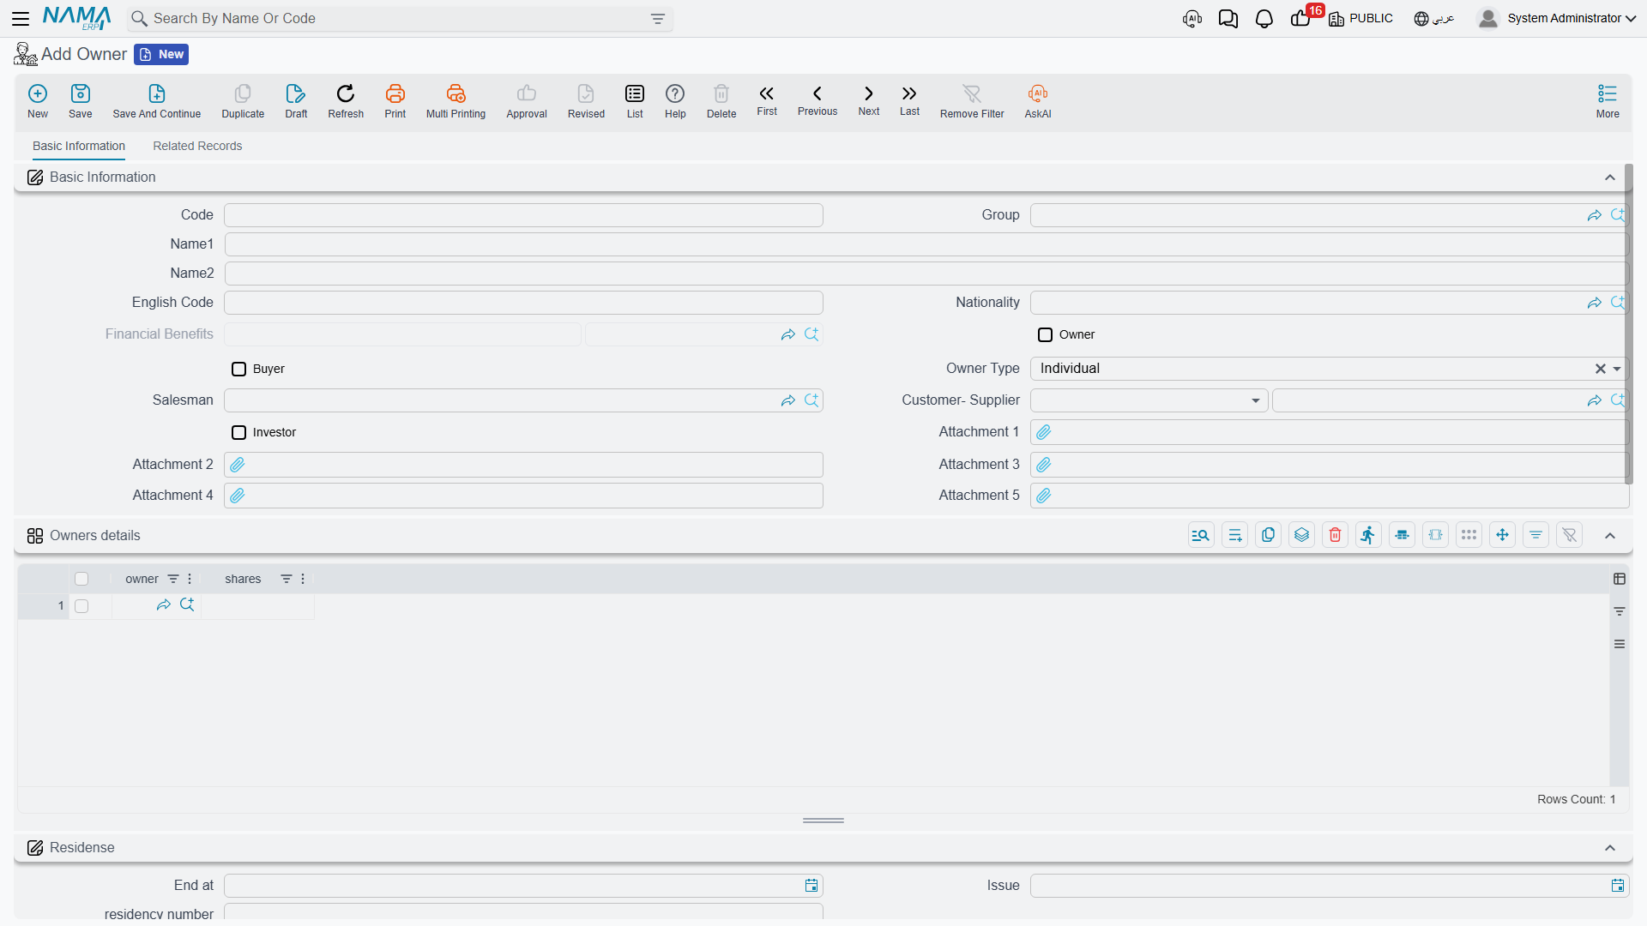Click the New status badge
The image size is (1647, 926).
(x=161, y=54)
